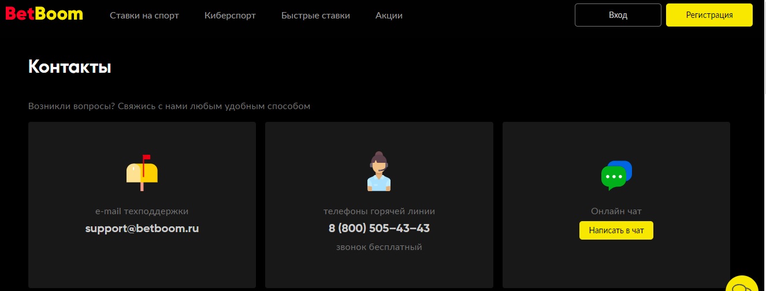Click the Онлайн чат label
Image resolution: width=766 pixels, height=291 pixels.
(616, 211)
